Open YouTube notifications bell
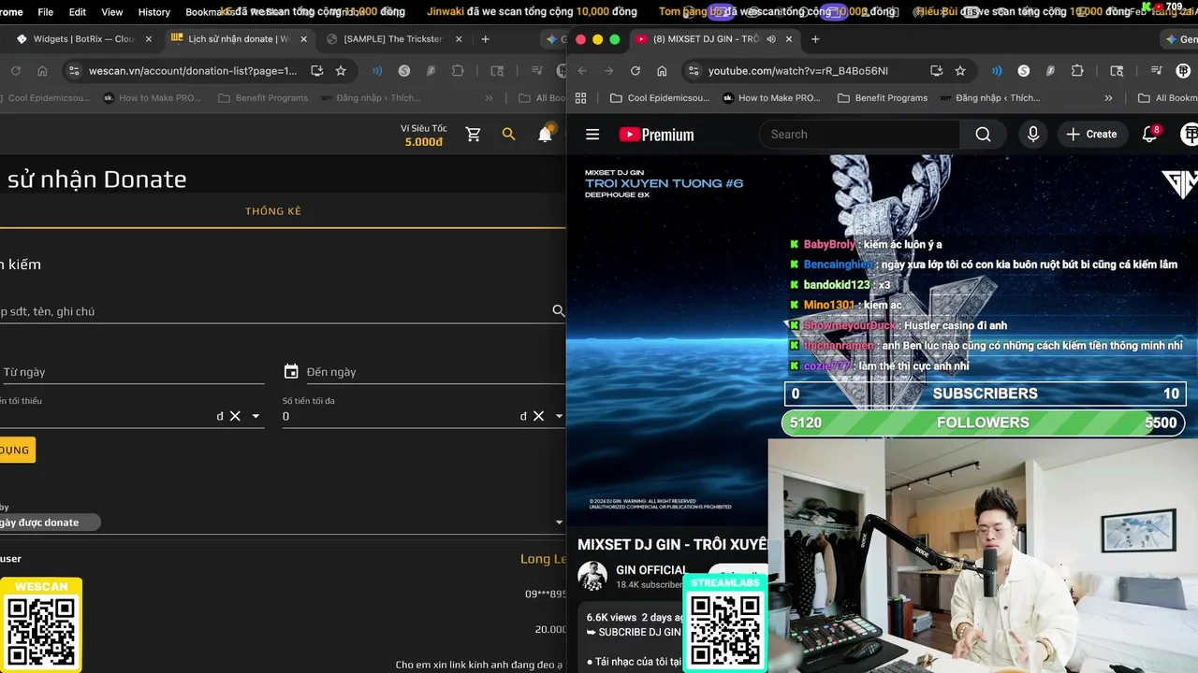Viewport: 1198px width, 673px height. [x=1150, y=135]
